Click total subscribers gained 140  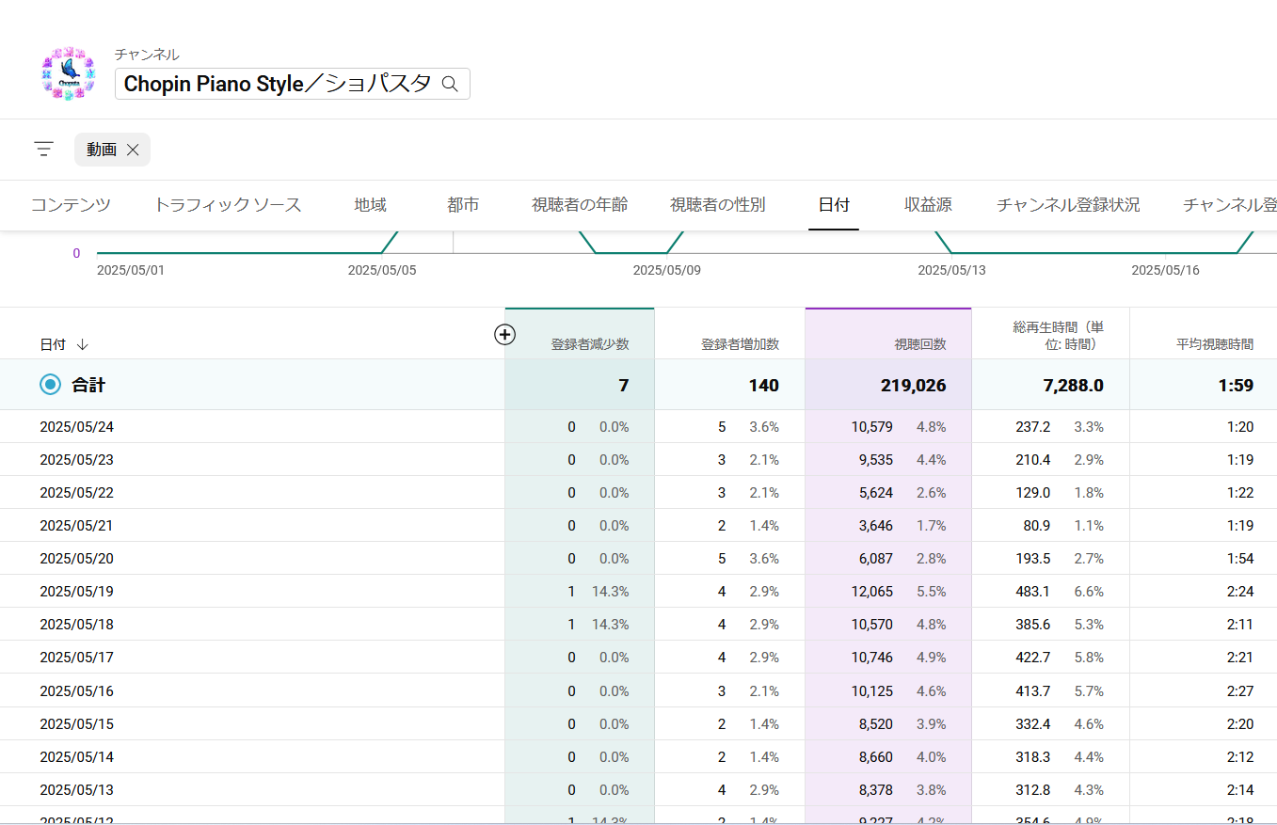(x=764, y=386)
